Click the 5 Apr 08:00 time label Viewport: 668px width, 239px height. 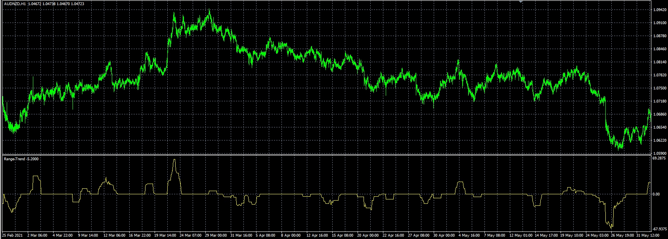pyautogui.click(x=266, y=235)
